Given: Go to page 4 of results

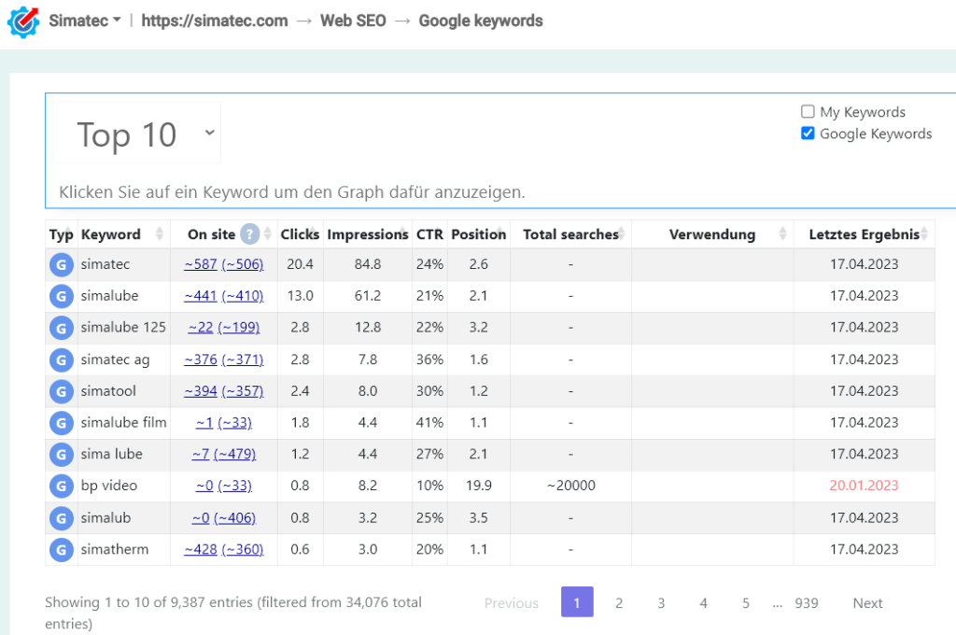Looking at the screenshot, I should (704, 603).
